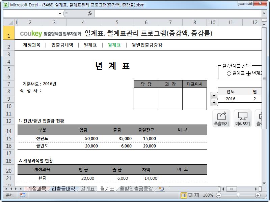The height and width of the screenshot is (202, 270).
Task: Click the 추출하기 export icon button
Action: (221, 119)
